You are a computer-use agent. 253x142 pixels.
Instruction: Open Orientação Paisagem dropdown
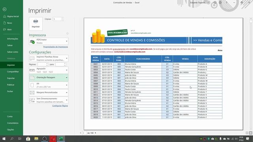pos(49,78)
